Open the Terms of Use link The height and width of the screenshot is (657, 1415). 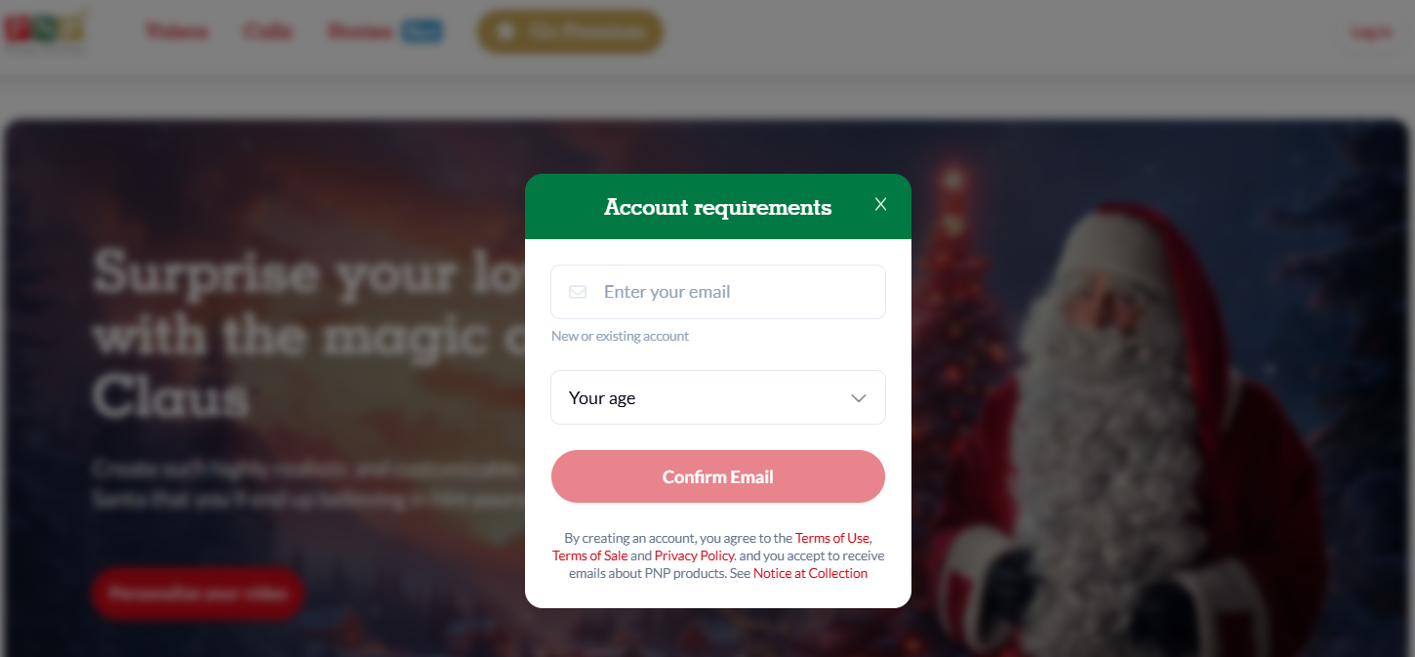[x=831, y=538]
